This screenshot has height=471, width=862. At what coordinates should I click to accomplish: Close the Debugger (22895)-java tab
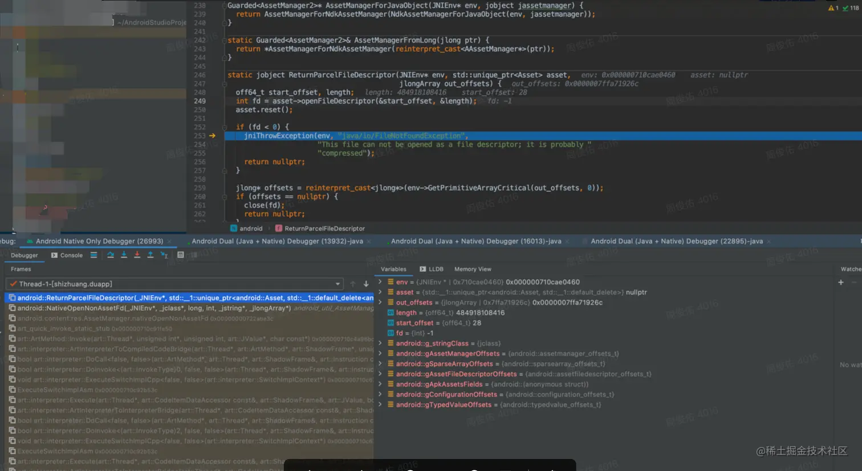pyautogui.click(x=769, y=242)
